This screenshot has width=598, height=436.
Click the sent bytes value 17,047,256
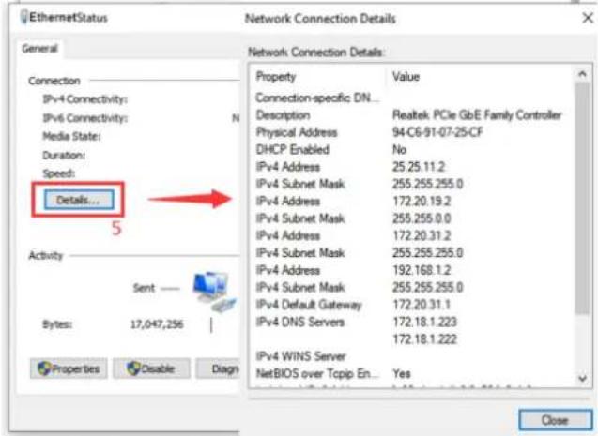point(157,324)
